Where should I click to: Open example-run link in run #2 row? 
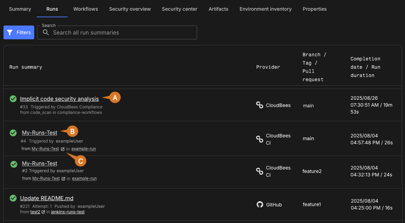pos(84,178)
